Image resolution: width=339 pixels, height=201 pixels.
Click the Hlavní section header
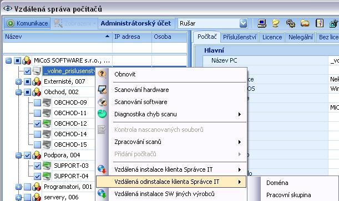pos(214,50)
